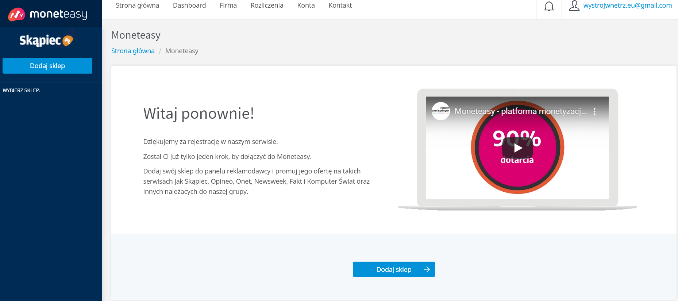Click the Ringier Axel Springer channel avatar
The image size is (678, 301).
pos(440,111)
